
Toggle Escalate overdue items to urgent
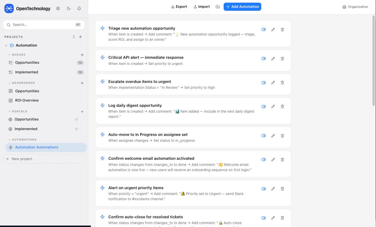[x=264, y=82]
